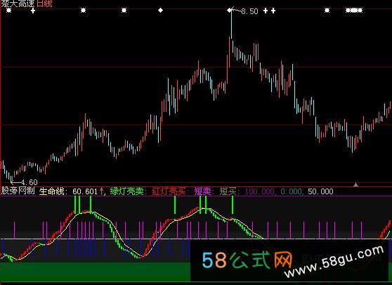Toggle the 绿灯亮卖 indicator label
Image resolution: width=392 pixels, height=285 pixels.
(x=126, y=191)
